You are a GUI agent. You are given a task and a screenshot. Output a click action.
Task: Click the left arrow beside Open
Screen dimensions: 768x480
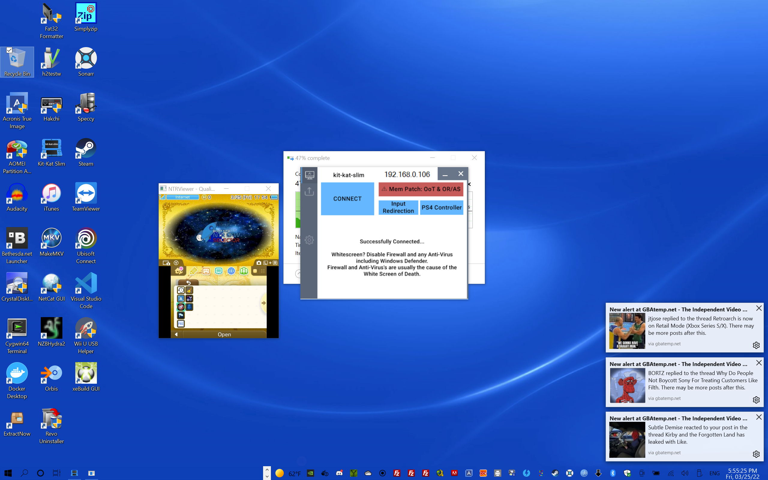pos(176,334)
